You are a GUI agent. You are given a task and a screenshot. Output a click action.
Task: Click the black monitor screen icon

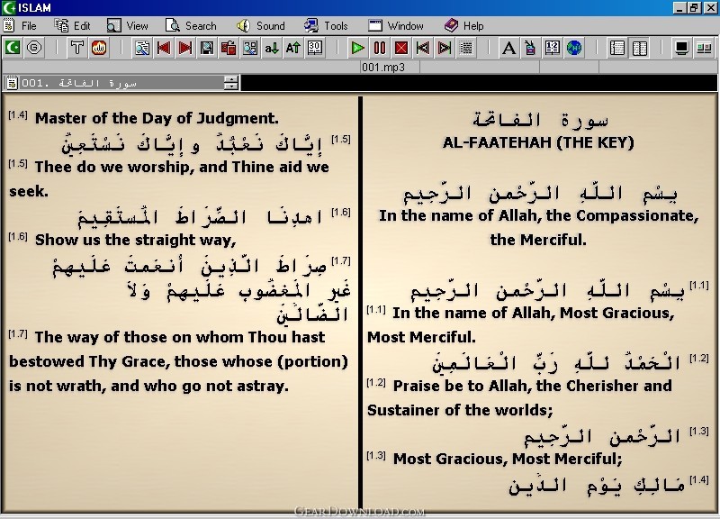[682, 48]
